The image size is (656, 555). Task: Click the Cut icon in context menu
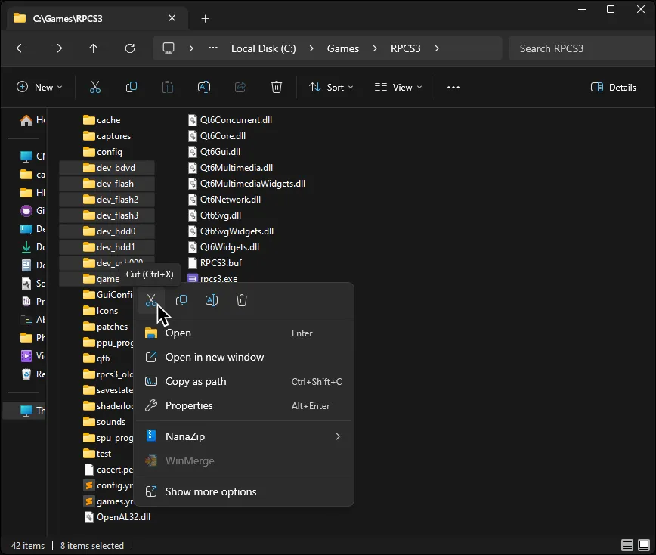[x=151, y=300]
